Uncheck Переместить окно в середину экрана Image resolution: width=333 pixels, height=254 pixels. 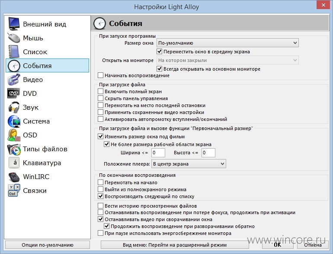(x=159, y=52)
